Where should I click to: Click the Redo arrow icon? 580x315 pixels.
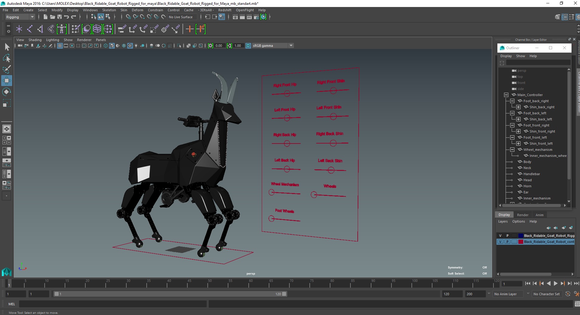click(x=73, y=17)
